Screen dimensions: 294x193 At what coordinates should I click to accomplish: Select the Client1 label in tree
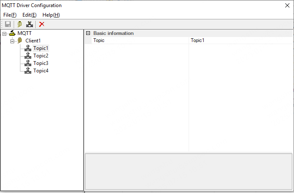tap(33, 41)
